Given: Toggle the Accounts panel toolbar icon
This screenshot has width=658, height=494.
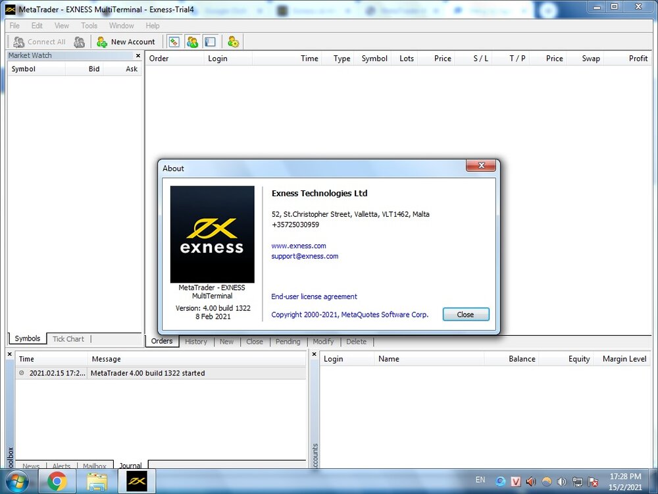Looking at the screenshot, I should (192, 42).
